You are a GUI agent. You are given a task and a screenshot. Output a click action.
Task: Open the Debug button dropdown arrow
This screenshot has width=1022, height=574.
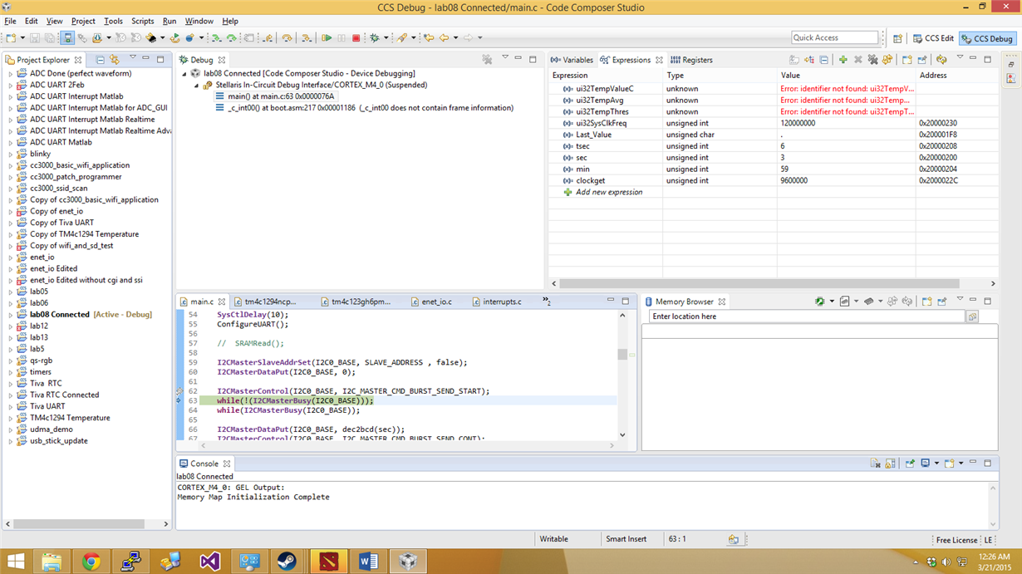coord(385,38)
